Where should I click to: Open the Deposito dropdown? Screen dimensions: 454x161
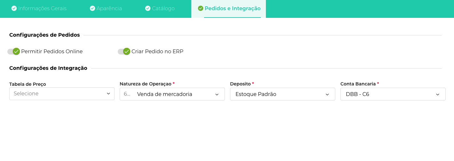pos(283,94)
